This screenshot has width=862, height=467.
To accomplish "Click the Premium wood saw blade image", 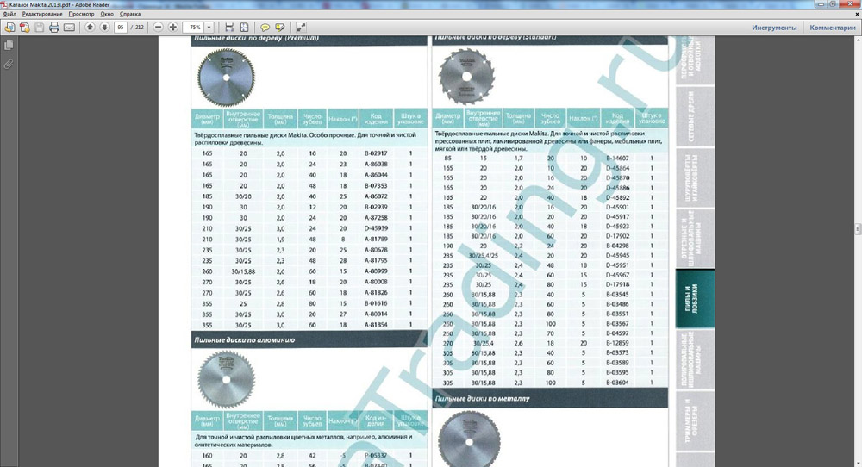I will pyautogui.click(x=226, y=77).
